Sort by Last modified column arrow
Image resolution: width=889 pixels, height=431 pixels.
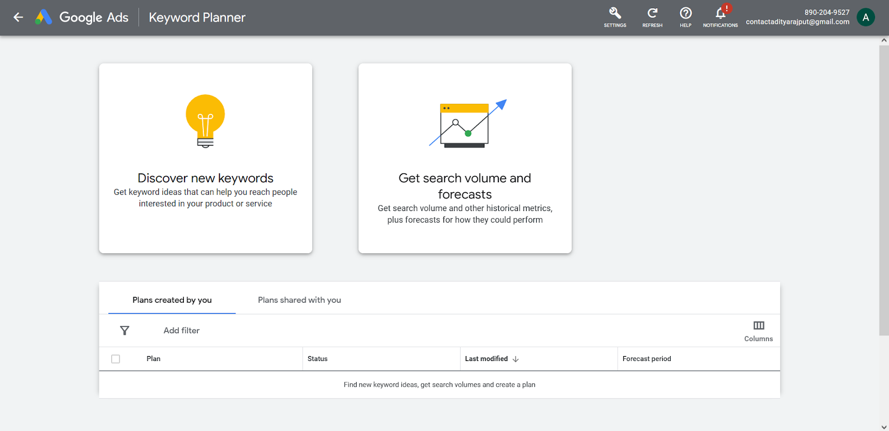516,359
